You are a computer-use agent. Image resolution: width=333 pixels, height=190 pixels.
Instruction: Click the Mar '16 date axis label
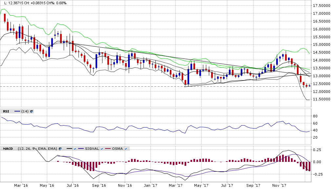point(21,185)
